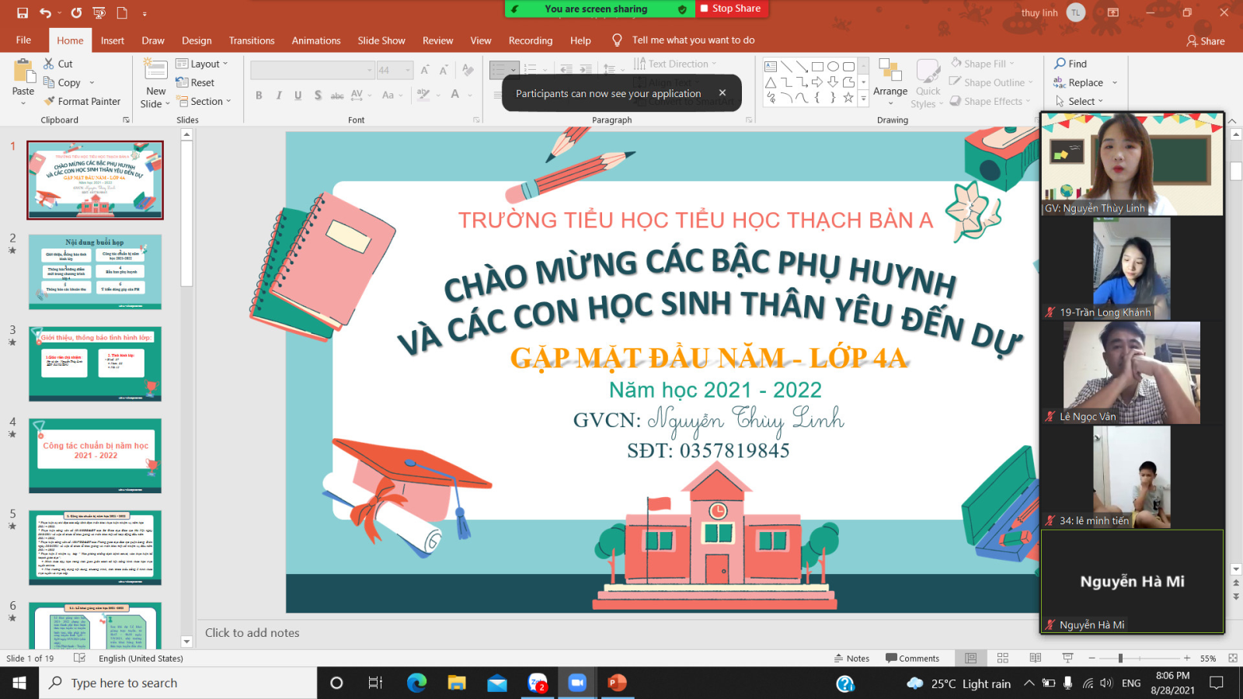Image resolution: width=1243 pixels, height=699 pixels.
Task: Start slideshow from beginning via quick access icon
Action: [x=99, y=12]
